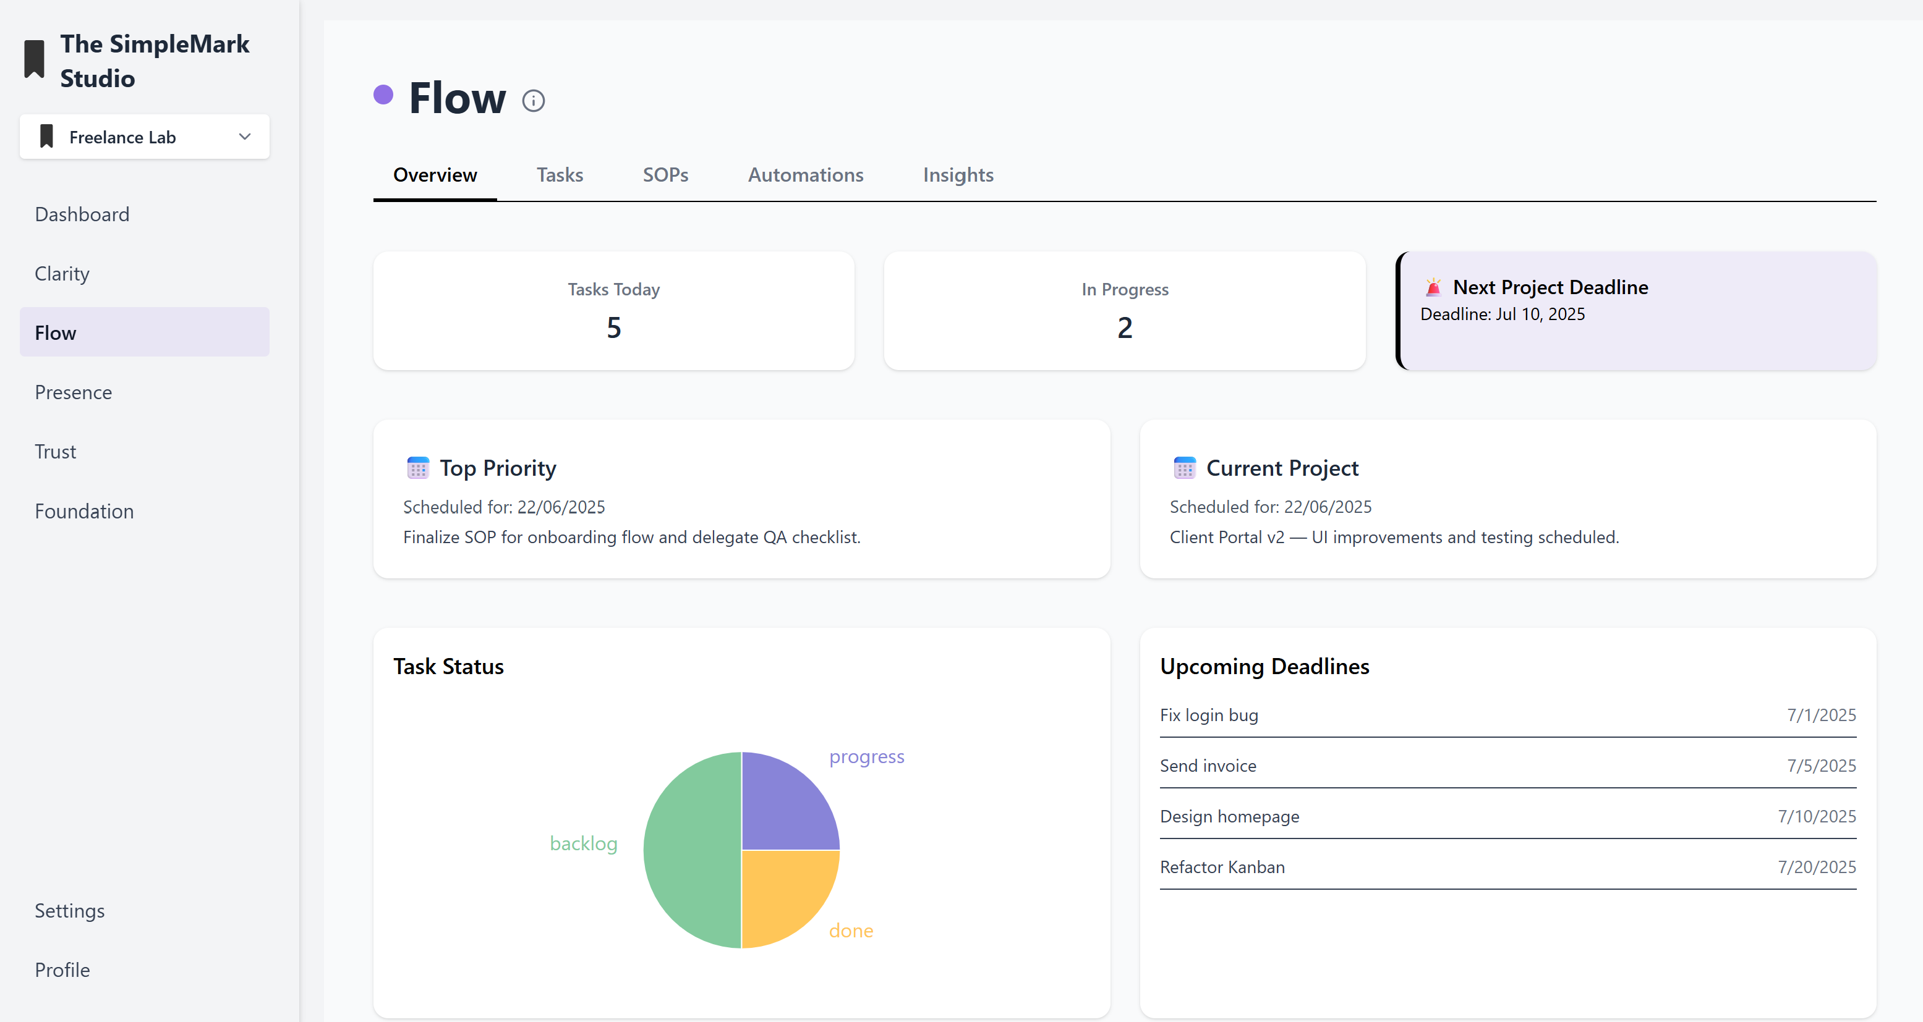Viewport: 1923px width, 1022px height.
Task: Select Flow in the sidebar
Action: tap(145, 332)
